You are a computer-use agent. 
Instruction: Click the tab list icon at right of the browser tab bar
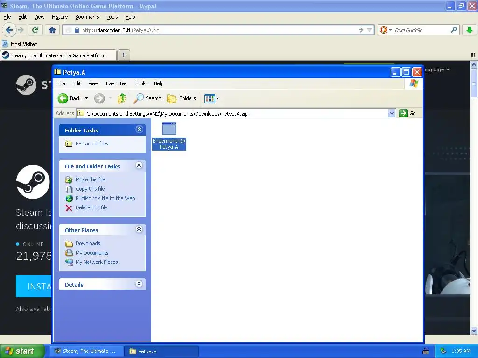[473, 55]
